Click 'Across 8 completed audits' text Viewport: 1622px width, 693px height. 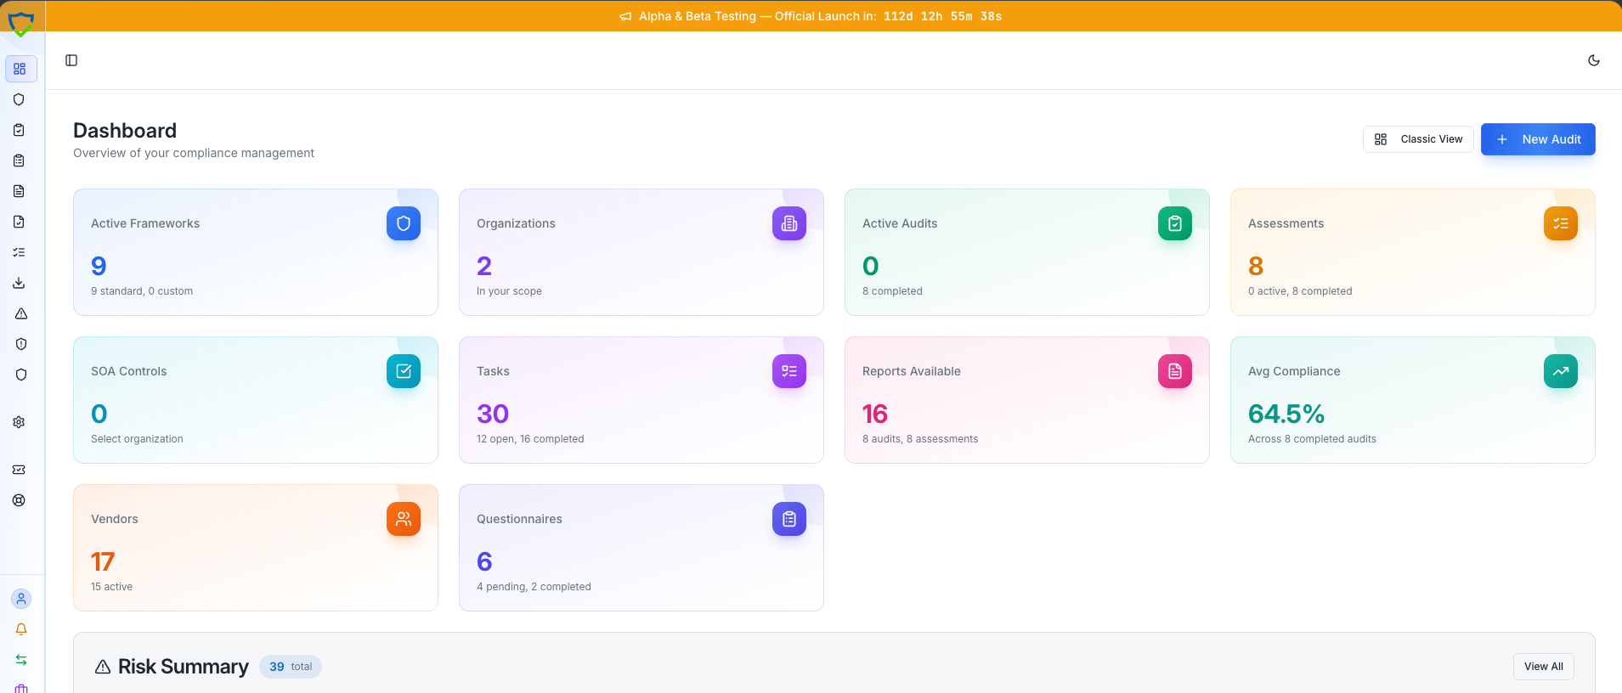pos(1312,439)
